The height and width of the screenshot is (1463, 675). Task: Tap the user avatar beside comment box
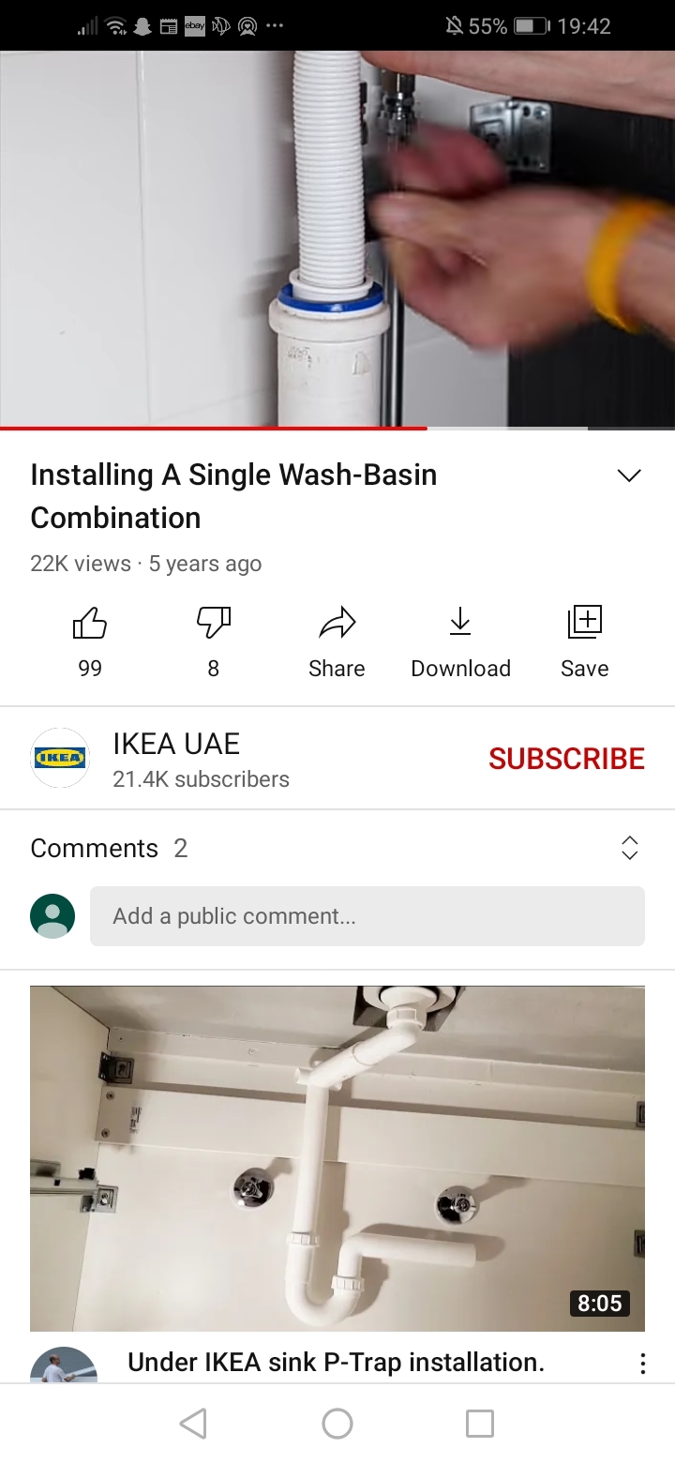point(52,916)
